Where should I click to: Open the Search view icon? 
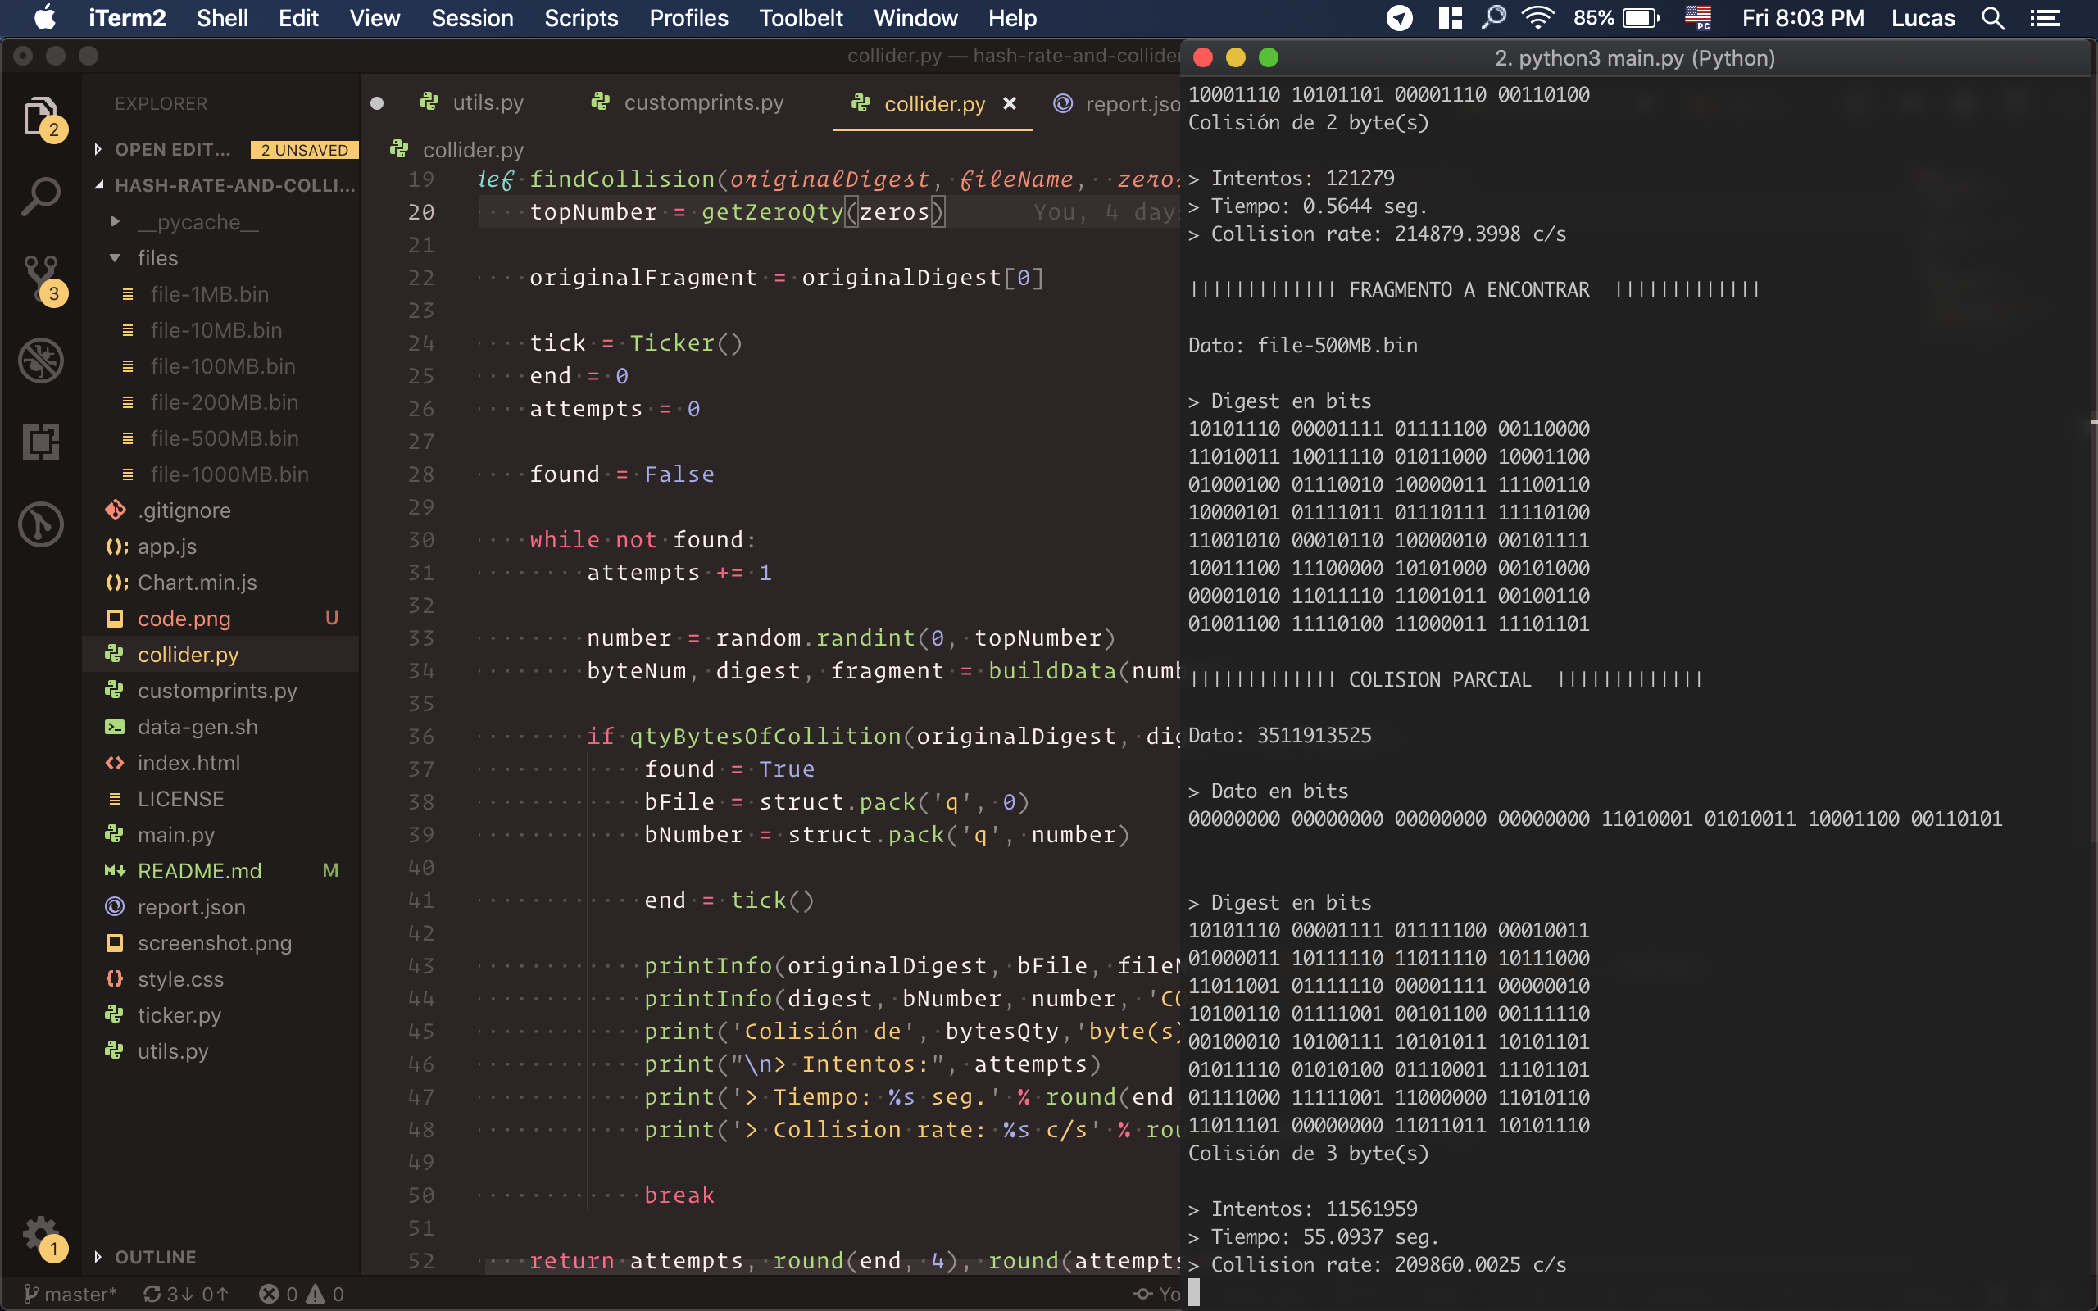click(x=40, y=197)
